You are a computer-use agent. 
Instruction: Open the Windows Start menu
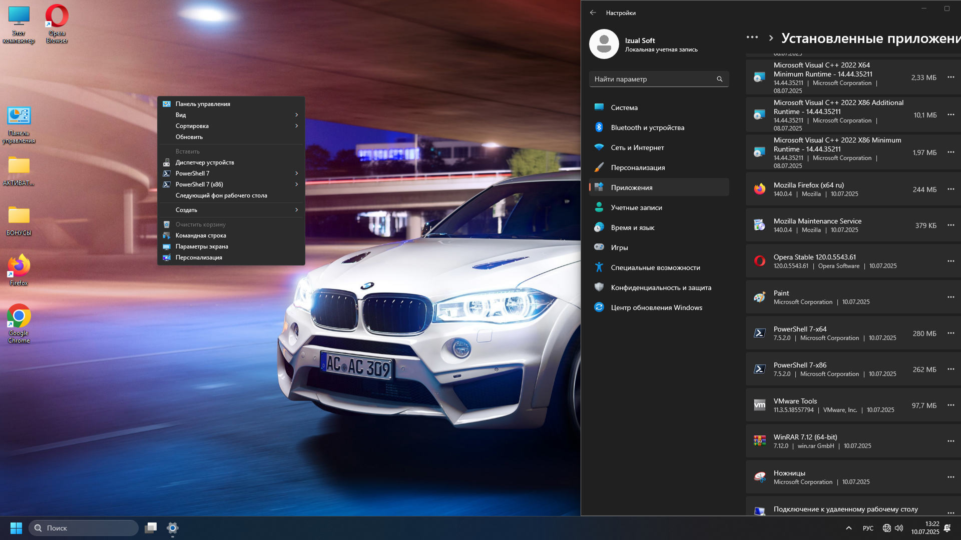16,528
